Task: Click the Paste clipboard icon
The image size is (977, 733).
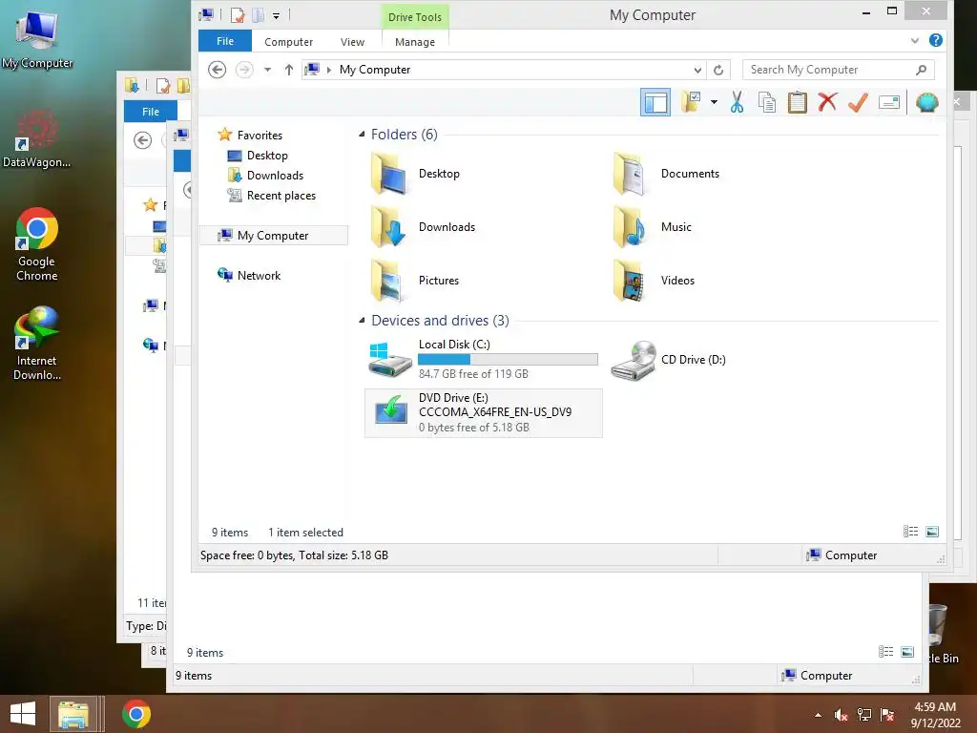Action: [797, 102]
